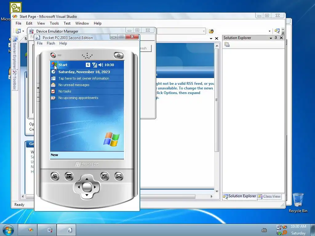Image resolution: width=315 pixels, height=236 pixels.
Task: Expand the toolbar combo box dropdown
Action: (x=204, y=31)
